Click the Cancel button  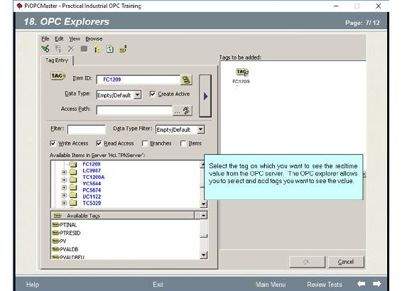click(x=346, y=262)
